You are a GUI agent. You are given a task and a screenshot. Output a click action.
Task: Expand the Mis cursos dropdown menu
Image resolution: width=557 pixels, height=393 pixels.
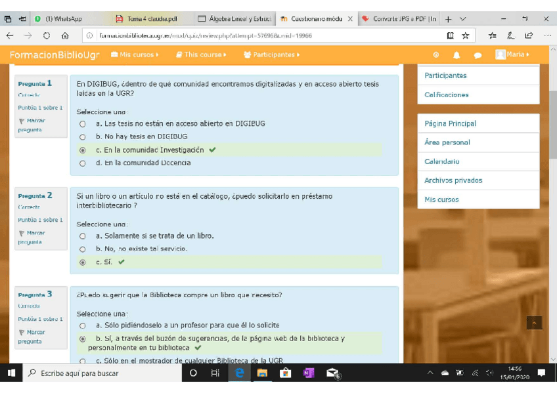(135, 55)
